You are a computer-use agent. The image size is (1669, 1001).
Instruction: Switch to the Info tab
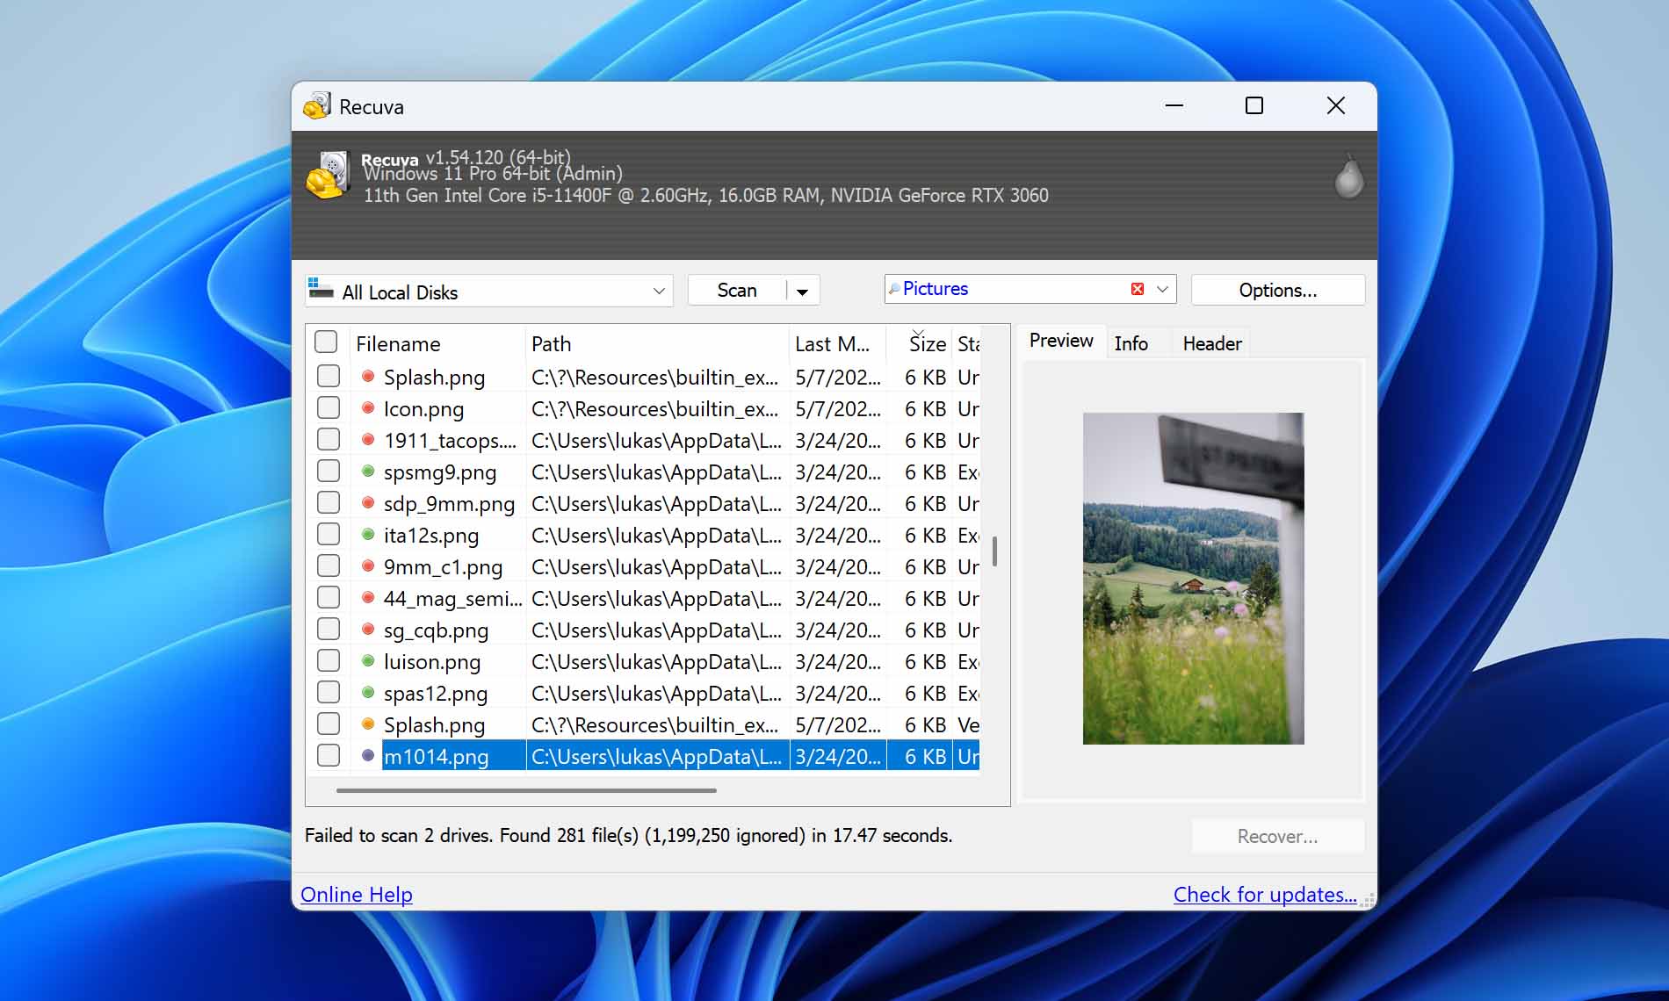(1131, 343)
